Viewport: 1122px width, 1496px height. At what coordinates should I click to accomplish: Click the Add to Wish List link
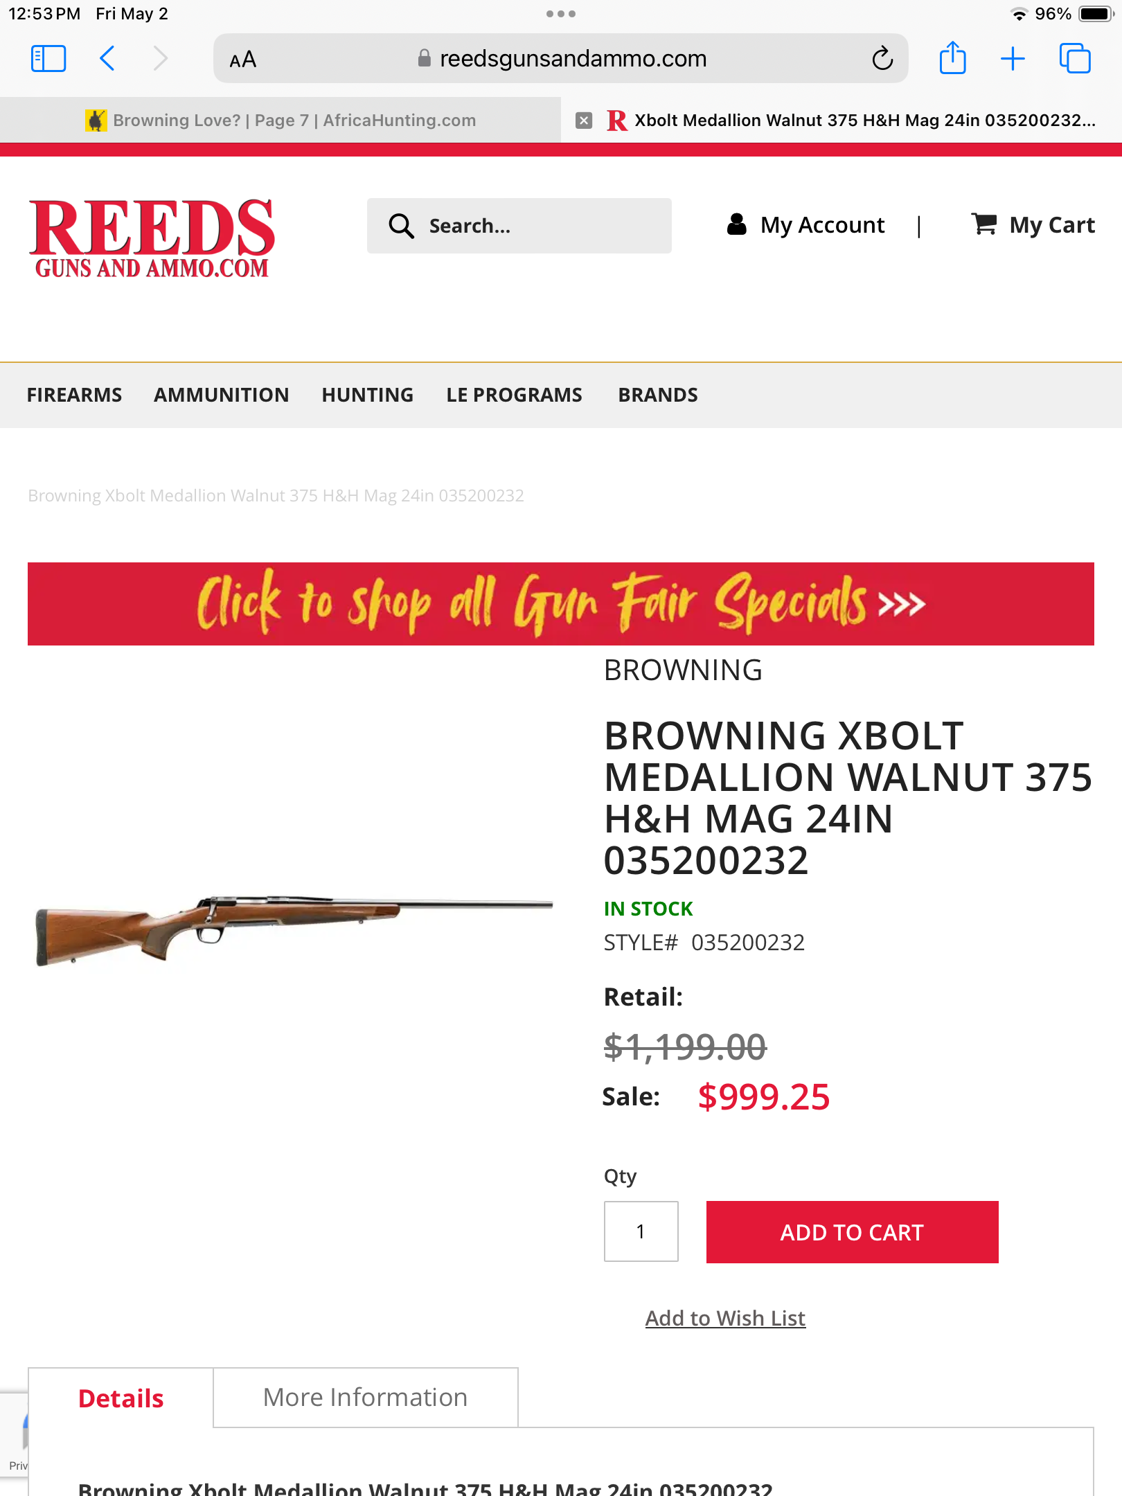click(x=725, y=1318)
